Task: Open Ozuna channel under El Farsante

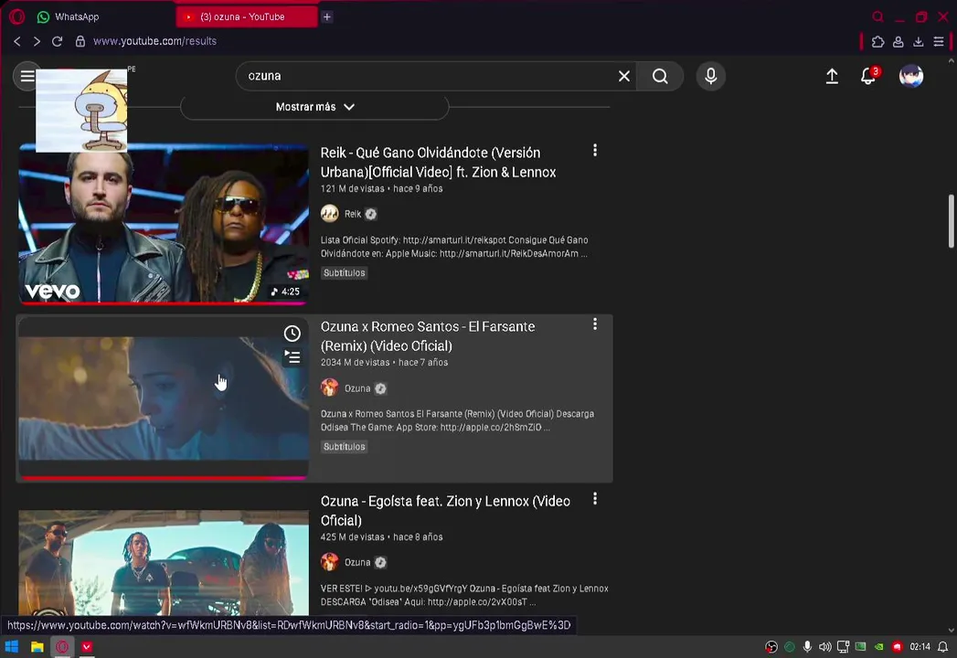Action: pyautogui.click(x=357, y=388)
